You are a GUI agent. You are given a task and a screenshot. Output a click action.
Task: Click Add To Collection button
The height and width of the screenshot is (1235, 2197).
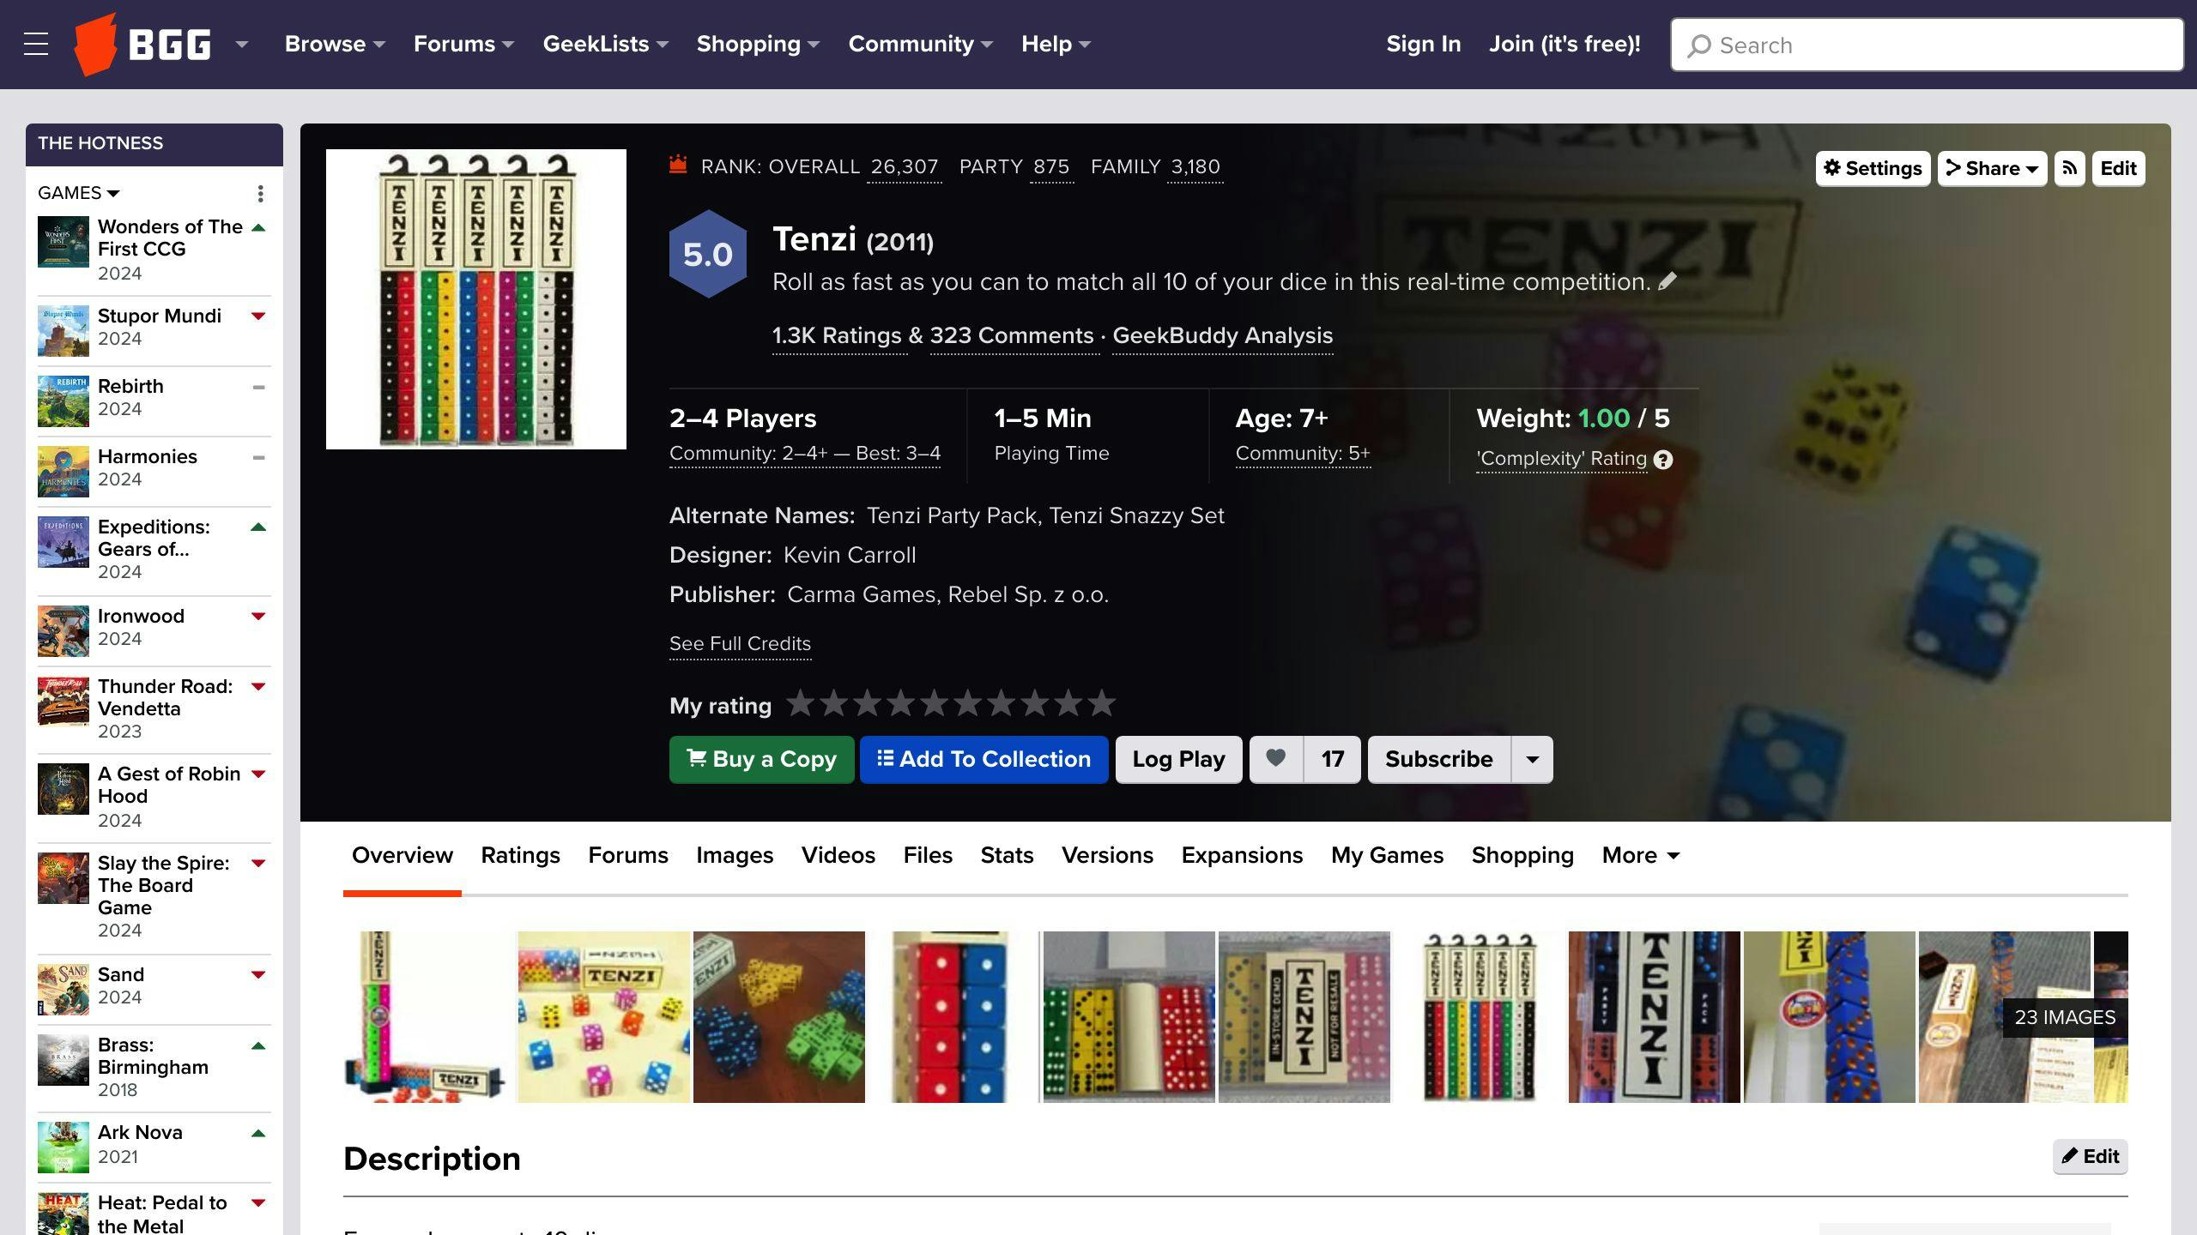984,759
